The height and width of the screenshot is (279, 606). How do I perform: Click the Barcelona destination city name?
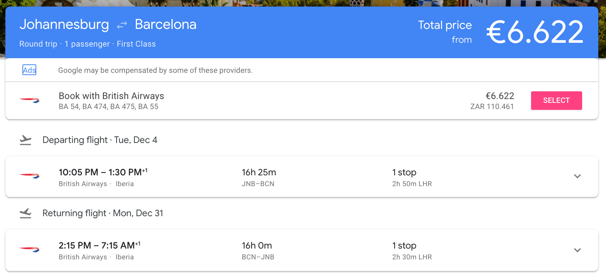pyautogui.click(x=166, y=25)
